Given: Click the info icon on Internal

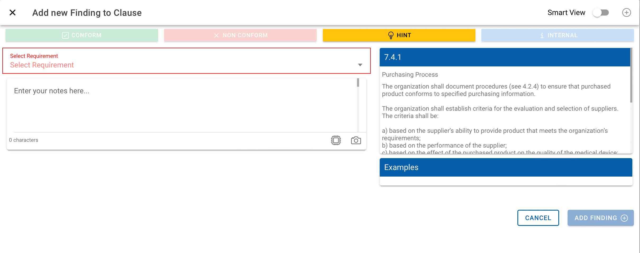Looking at the screenshot, I should pyautogui.click(x=542, y=35).
